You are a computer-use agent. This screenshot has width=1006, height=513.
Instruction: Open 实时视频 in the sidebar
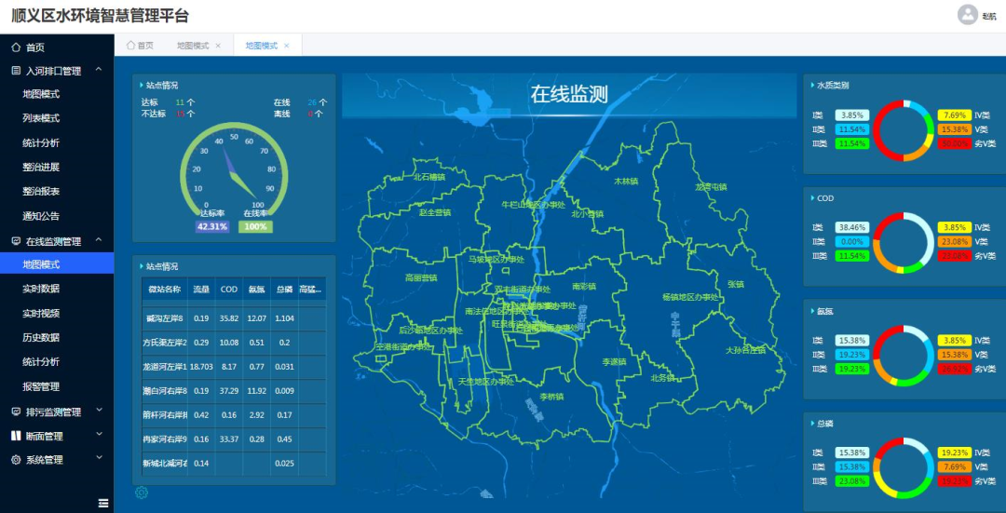41,314
